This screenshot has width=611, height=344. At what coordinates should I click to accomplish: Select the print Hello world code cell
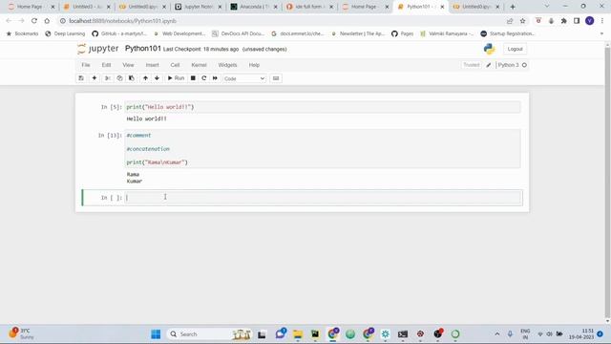[323, 107]
